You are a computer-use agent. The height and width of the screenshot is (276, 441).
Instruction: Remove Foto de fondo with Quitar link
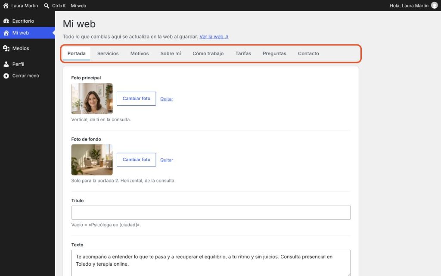click(167, 160)
